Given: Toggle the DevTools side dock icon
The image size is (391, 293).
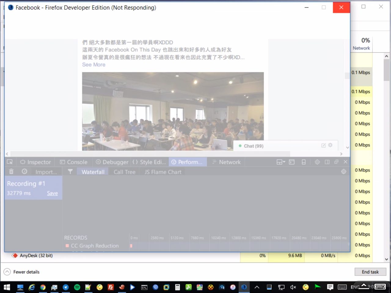Looking at the screenshot, I should [x=327, y=162].
